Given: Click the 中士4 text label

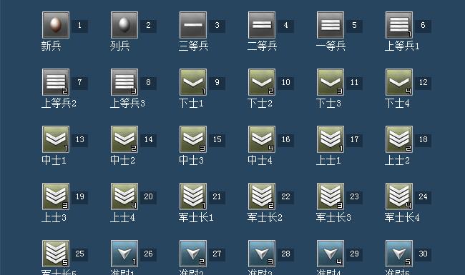Looking at the screenshot, I should [260, 161].
